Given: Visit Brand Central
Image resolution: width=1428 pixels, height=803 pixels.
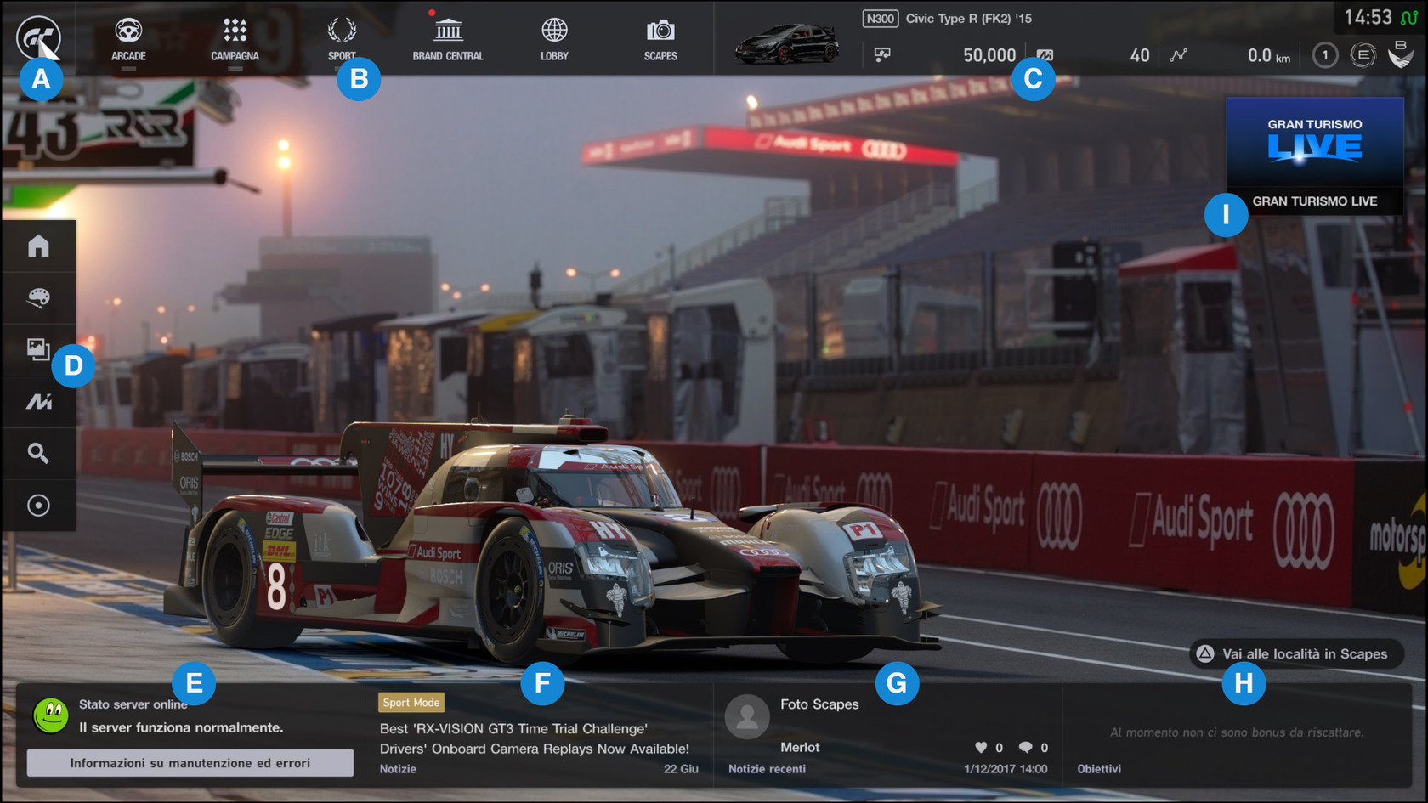Looking at the screenshot, I should [x=448, y=38].
